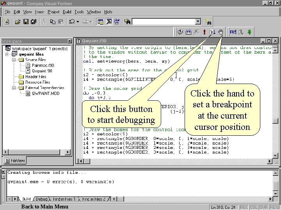Open the Project menu
281x210 pixels.
point(53,12)
